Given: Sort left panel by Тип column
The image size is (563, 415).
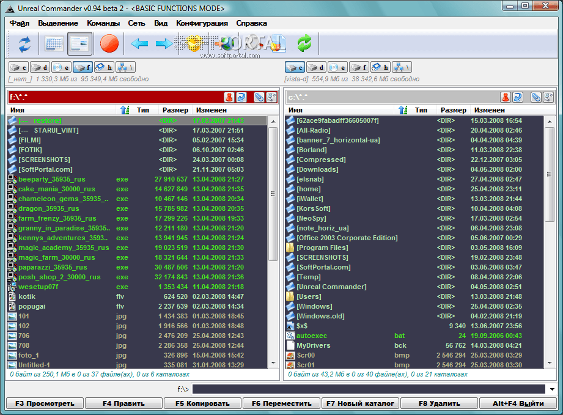Looking at the screenshot, I should coord(143,110).
